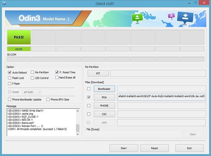Click the Message log scrollbar thumb
Viewport: 211px width, 156px height.
point(78,128)
